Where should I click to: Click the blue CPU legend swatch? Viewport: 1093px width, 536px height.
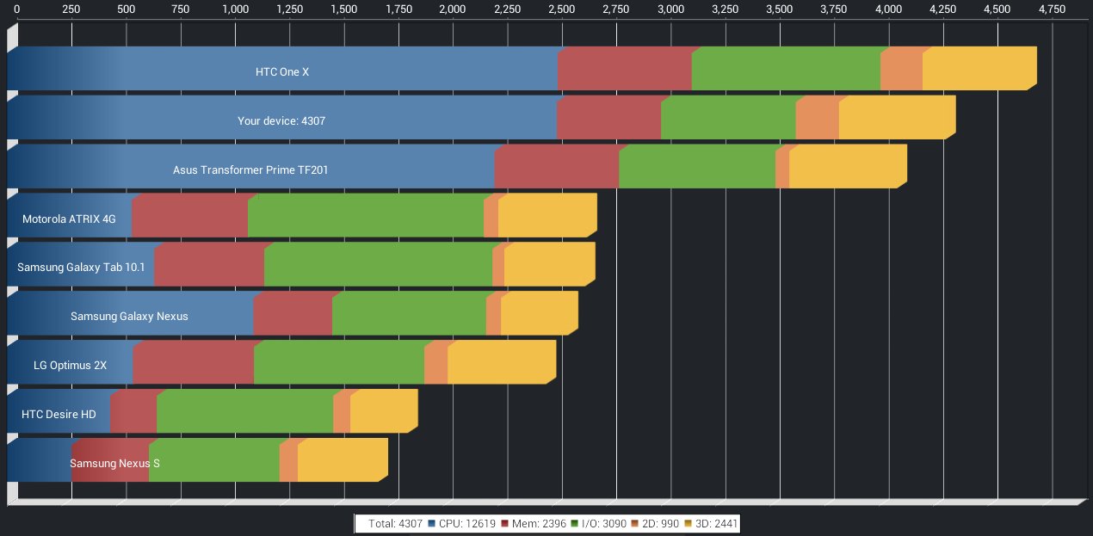[x=432, y=523]
